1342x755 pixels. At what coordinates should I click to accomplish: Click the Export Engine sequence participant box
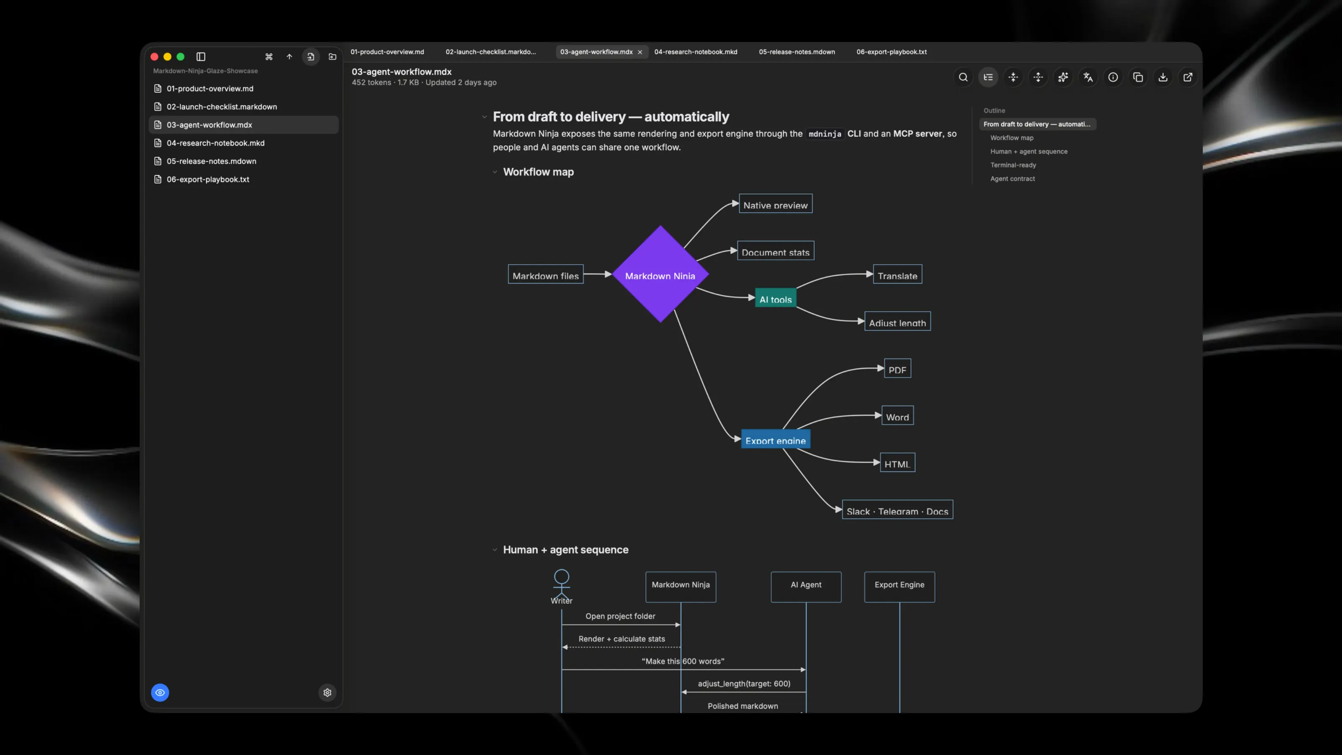coord(899,587)
